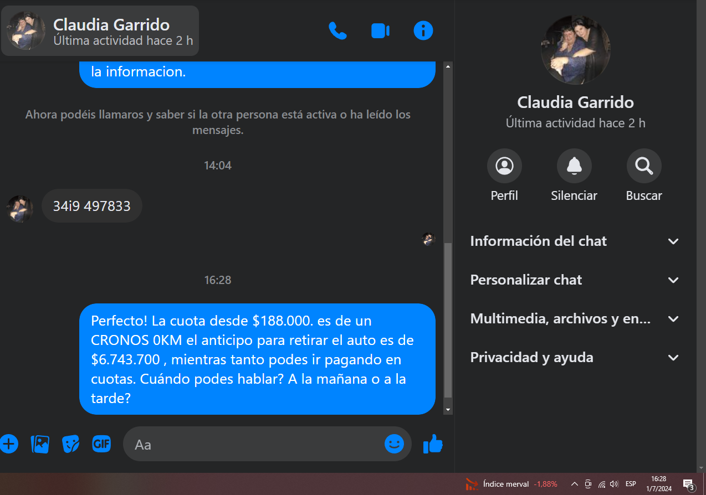Viewport: 706px width, 495px height.
Task: Expand Multimedia, archivos y enlaces section
Action: pos(575,319)
